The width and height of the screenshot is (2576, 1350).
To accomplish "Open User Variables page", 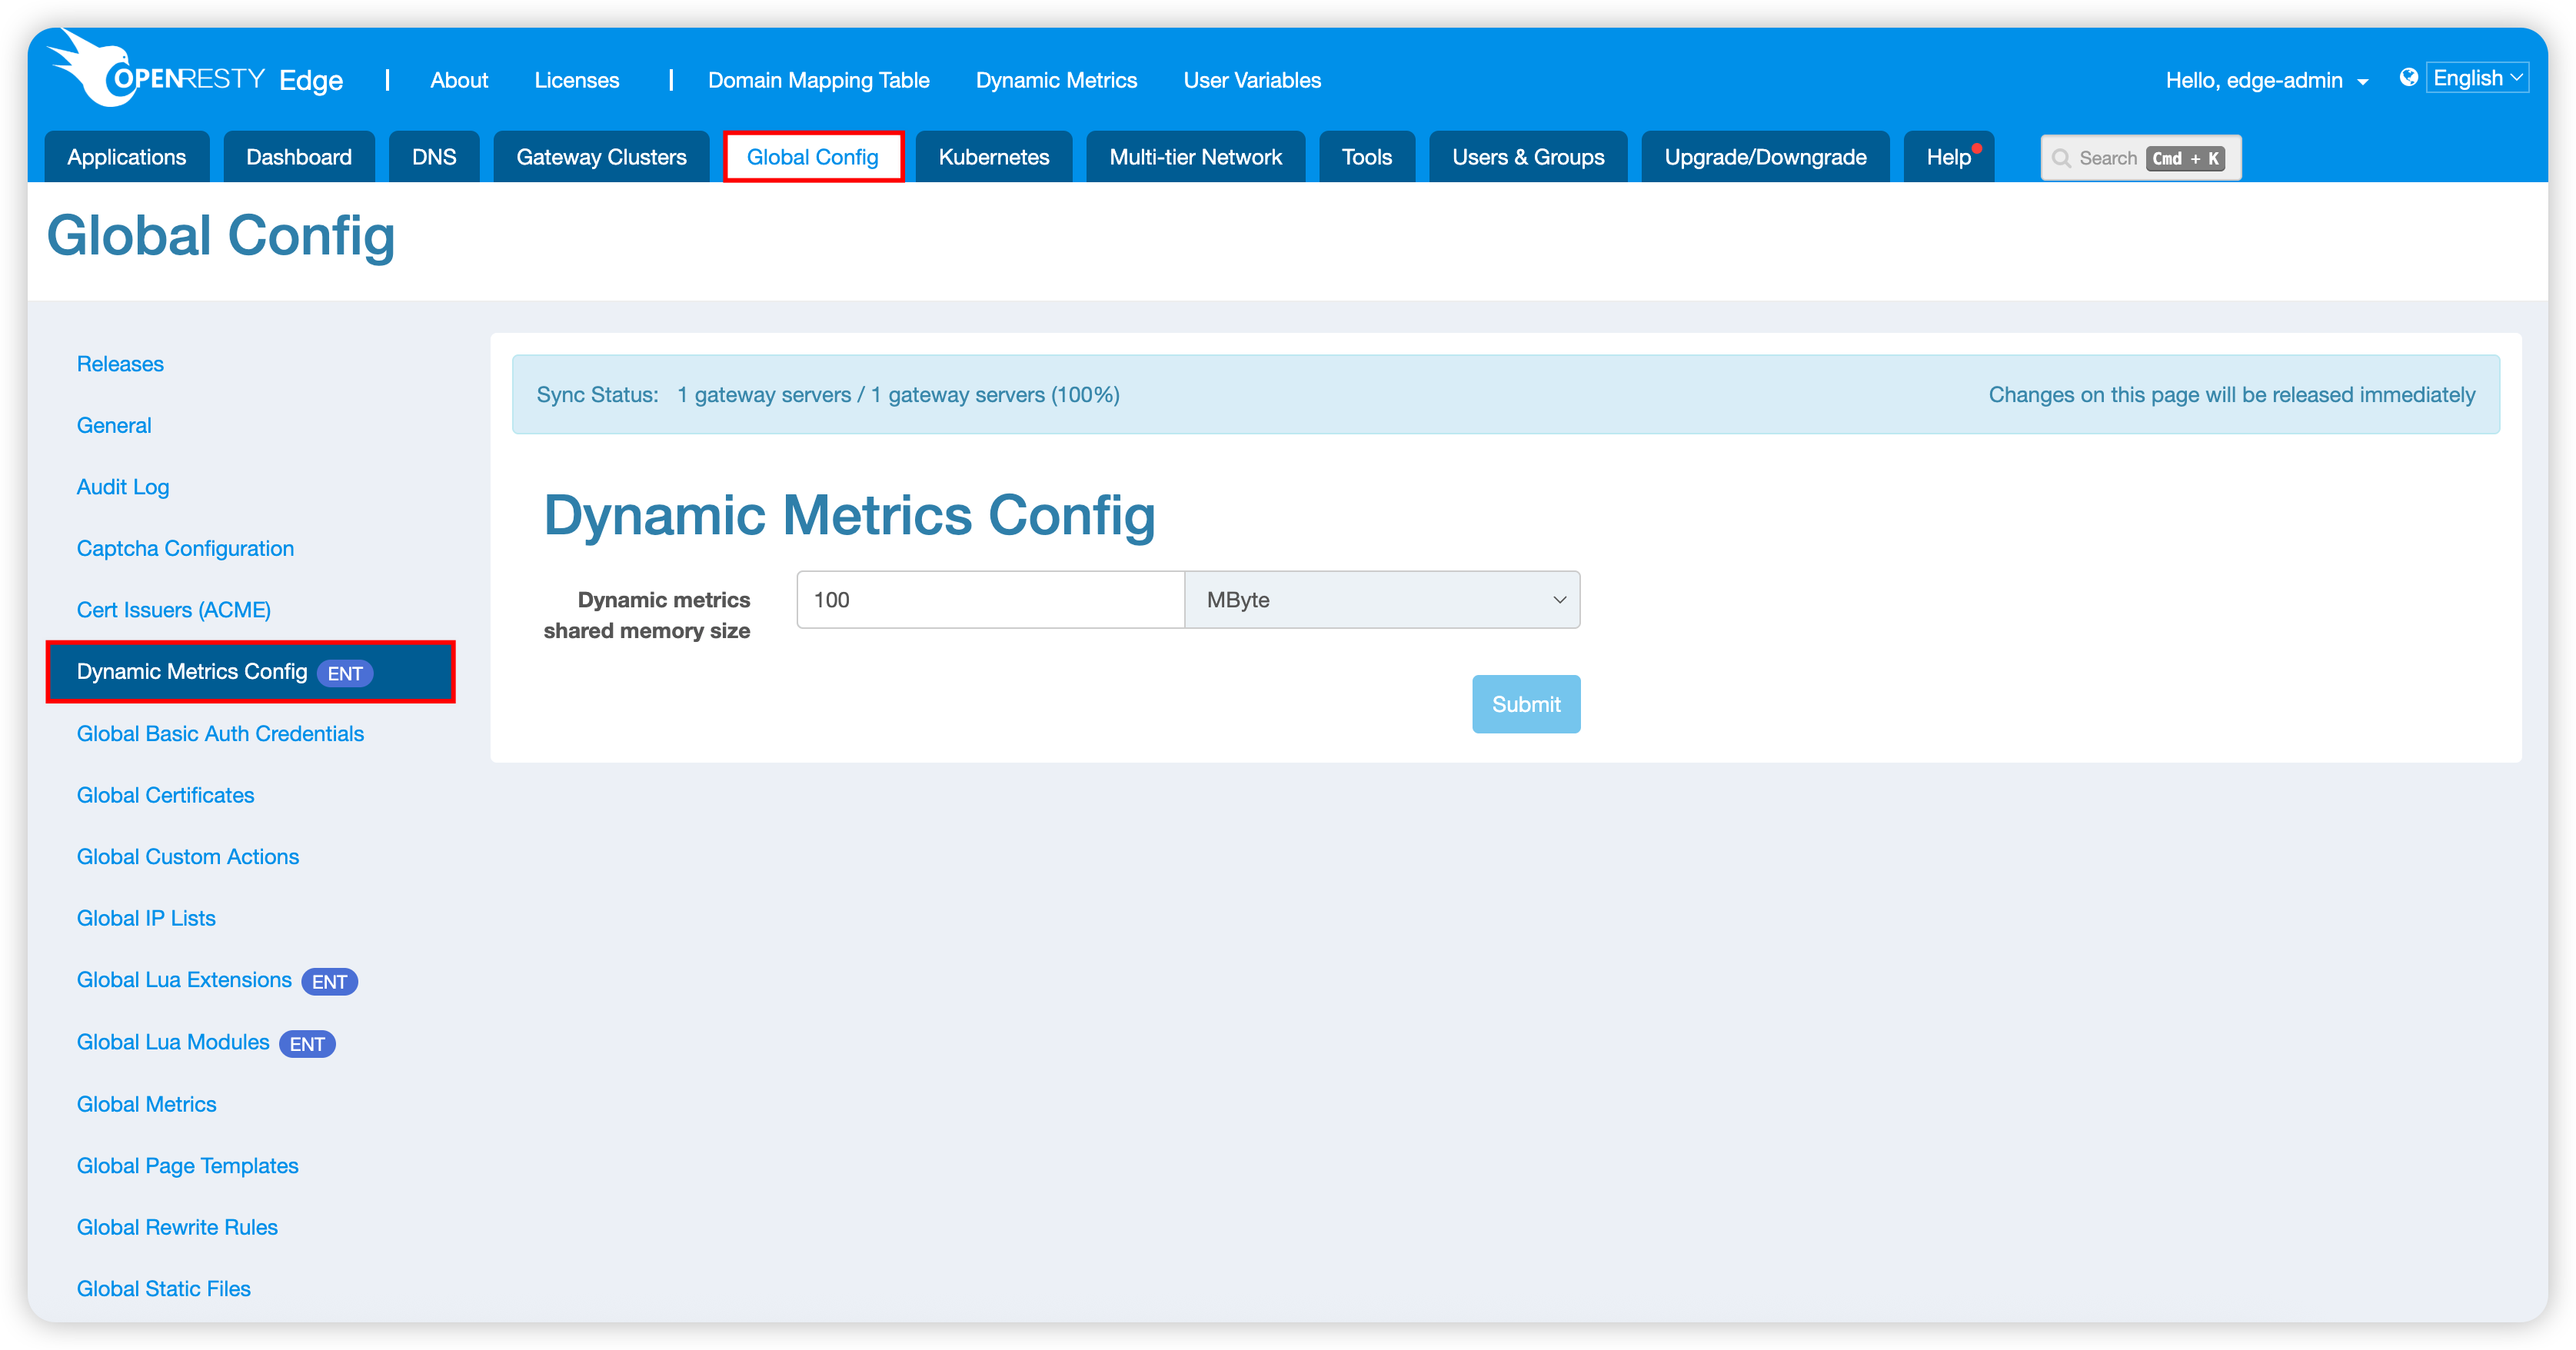I will [1252, 80].
